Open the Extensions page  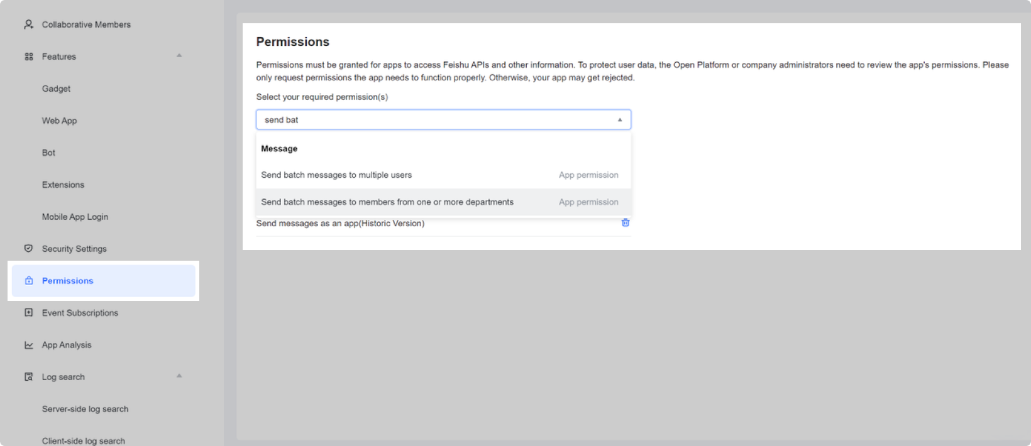click(x=63, y=185)
